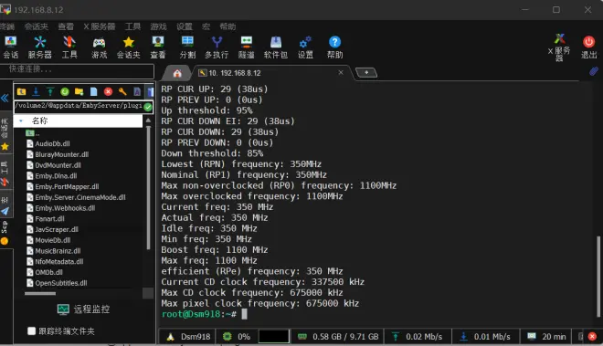This screenshot has height=346, width=603.
Task: Create new folder icon in SFTP toolbar
Action: [79, 91]
